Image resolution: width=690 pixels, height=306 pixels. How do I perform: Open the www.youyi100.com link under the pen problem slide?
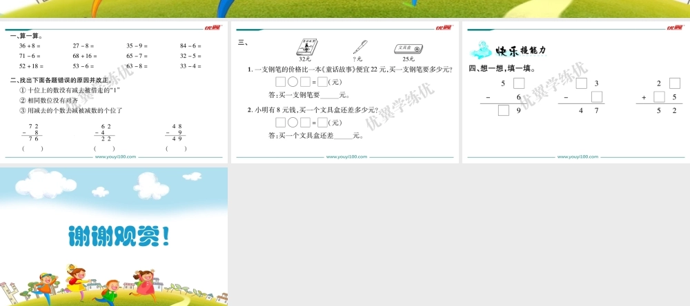[x=346, y=156]
